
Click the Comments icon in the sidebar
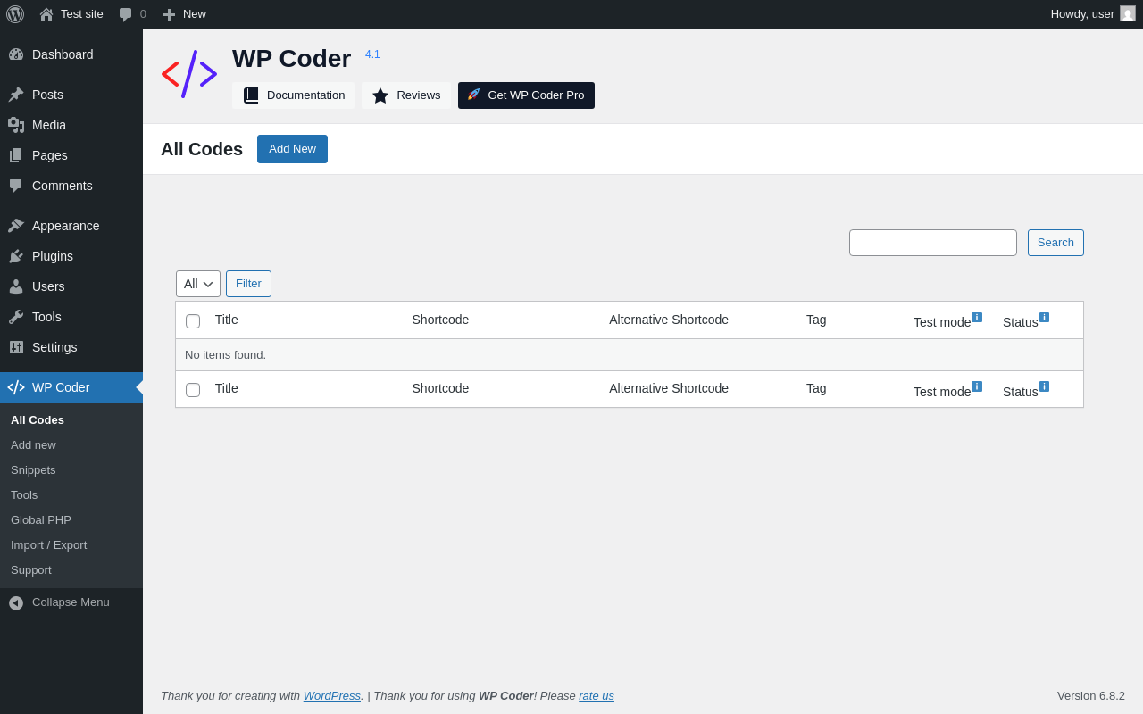click(x=16, y=186)
